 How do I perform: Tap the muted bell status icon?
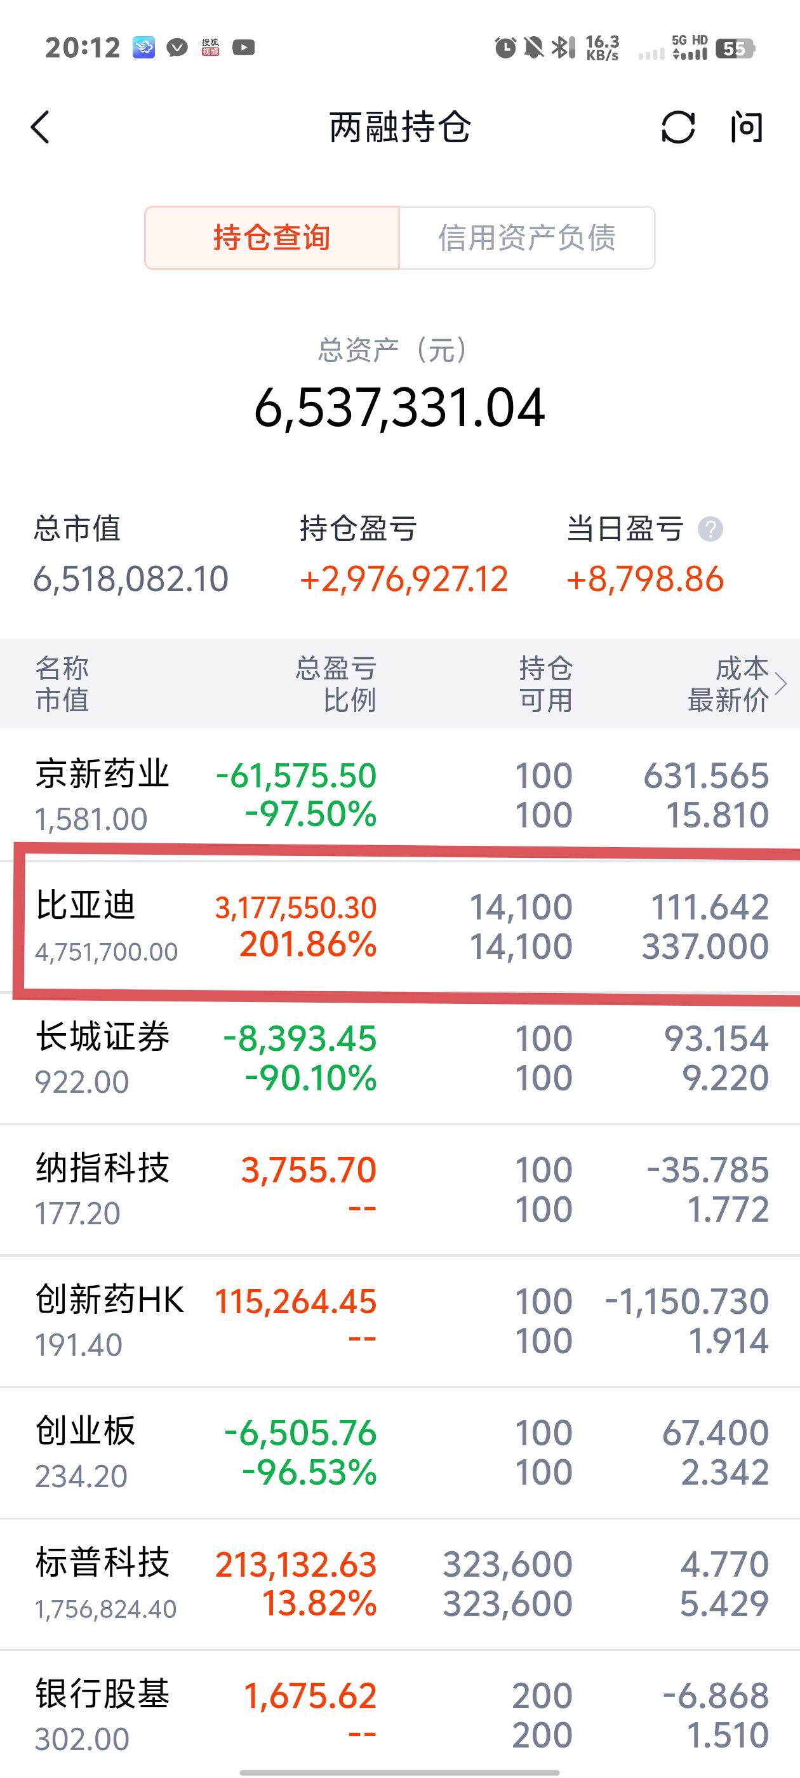coord(533,48)
